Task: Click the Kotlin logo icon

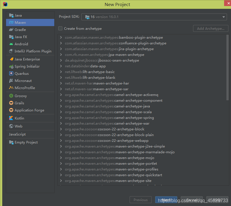Action: tap(11, 118)
